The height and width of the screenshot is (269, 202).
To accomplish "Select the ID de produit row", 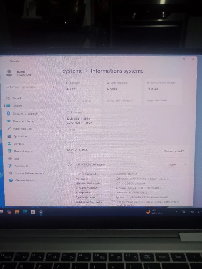I will tap(128, 193).
